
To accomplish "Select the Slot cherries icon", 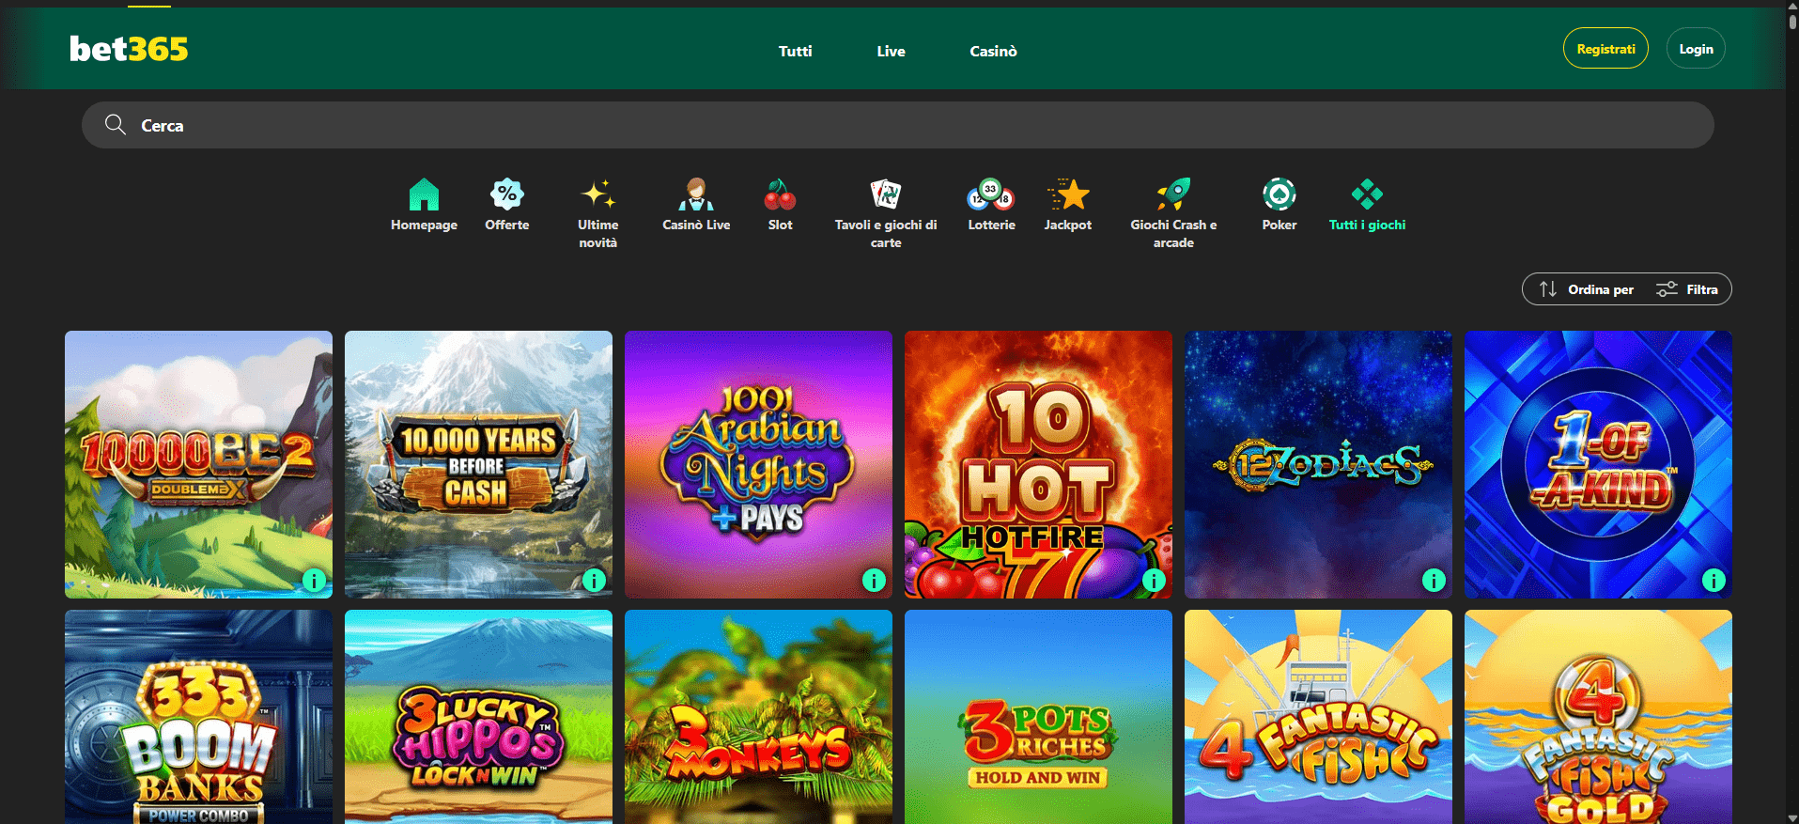I will (x=780, y=194).
